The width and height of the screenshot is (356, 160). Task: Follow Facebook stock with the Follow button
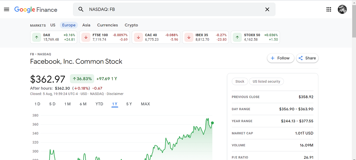(280, 58)
